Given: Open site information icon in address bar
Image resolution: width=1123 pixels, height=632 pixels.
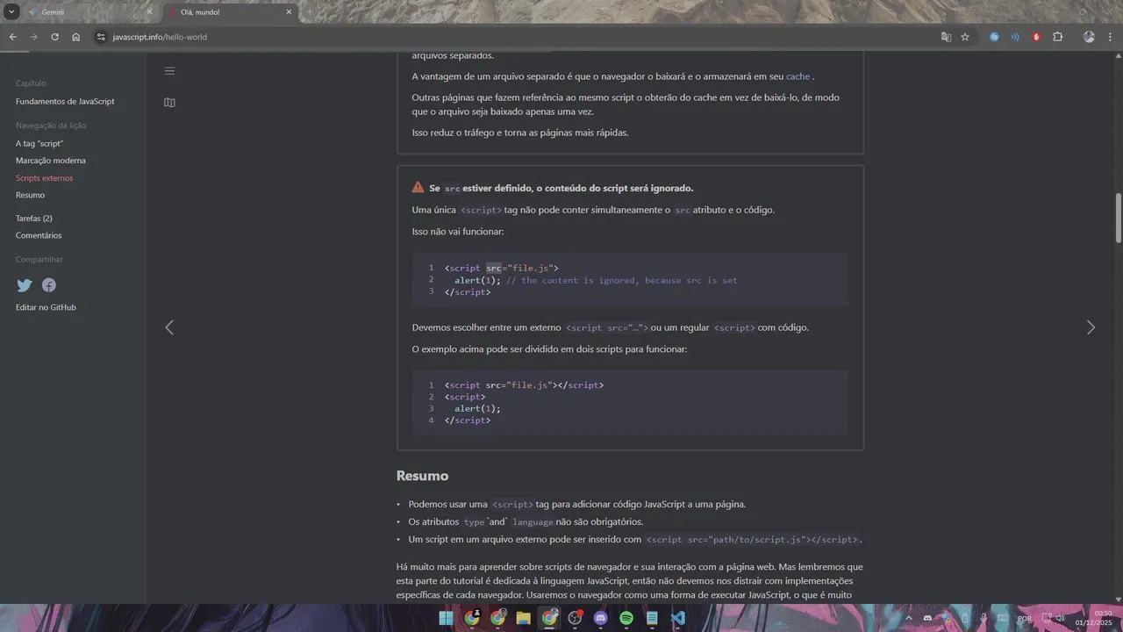Looking at the screenshot, I should [101, 37].
